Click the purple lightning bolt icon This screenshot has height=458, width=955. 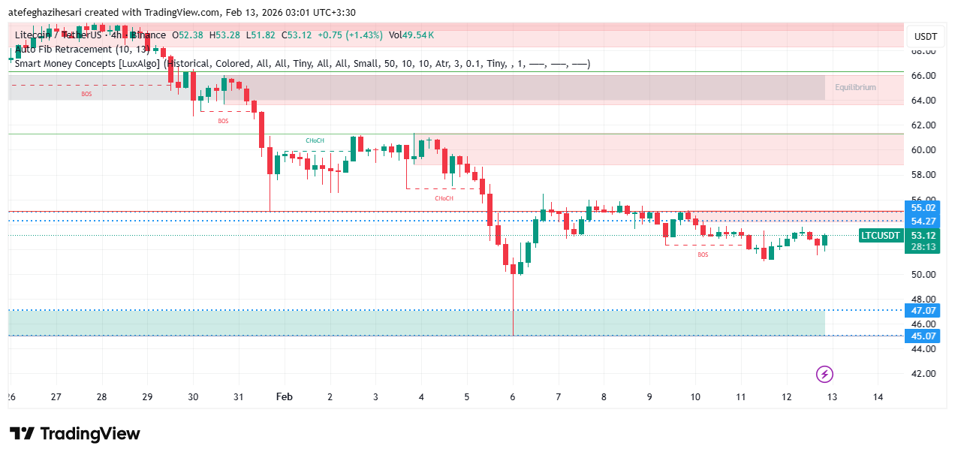pos(824,373)
